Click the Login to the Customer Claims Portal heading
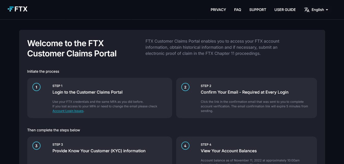The height and width of the screenshot is (164, 344). pyautogui.click(x=87, y=92)
